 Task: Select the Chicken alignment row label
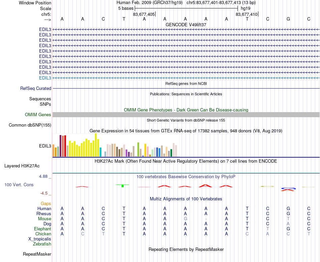coord(43,234)
